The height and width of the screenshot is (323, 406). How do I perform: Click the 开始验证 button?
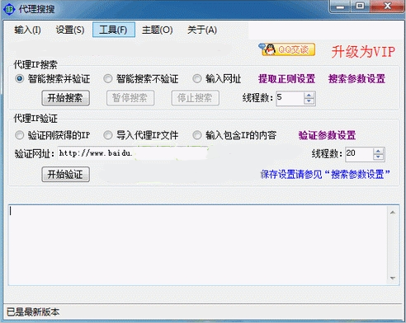tap(65, 174)
